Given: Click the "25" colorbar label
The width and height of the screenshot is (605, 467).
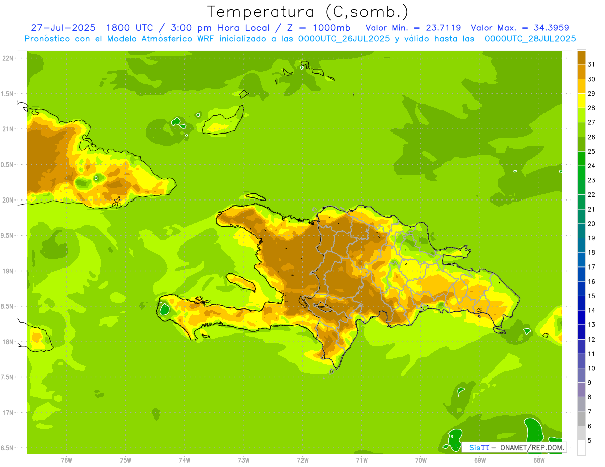Looking at the screenshot, I should point(592,151).
